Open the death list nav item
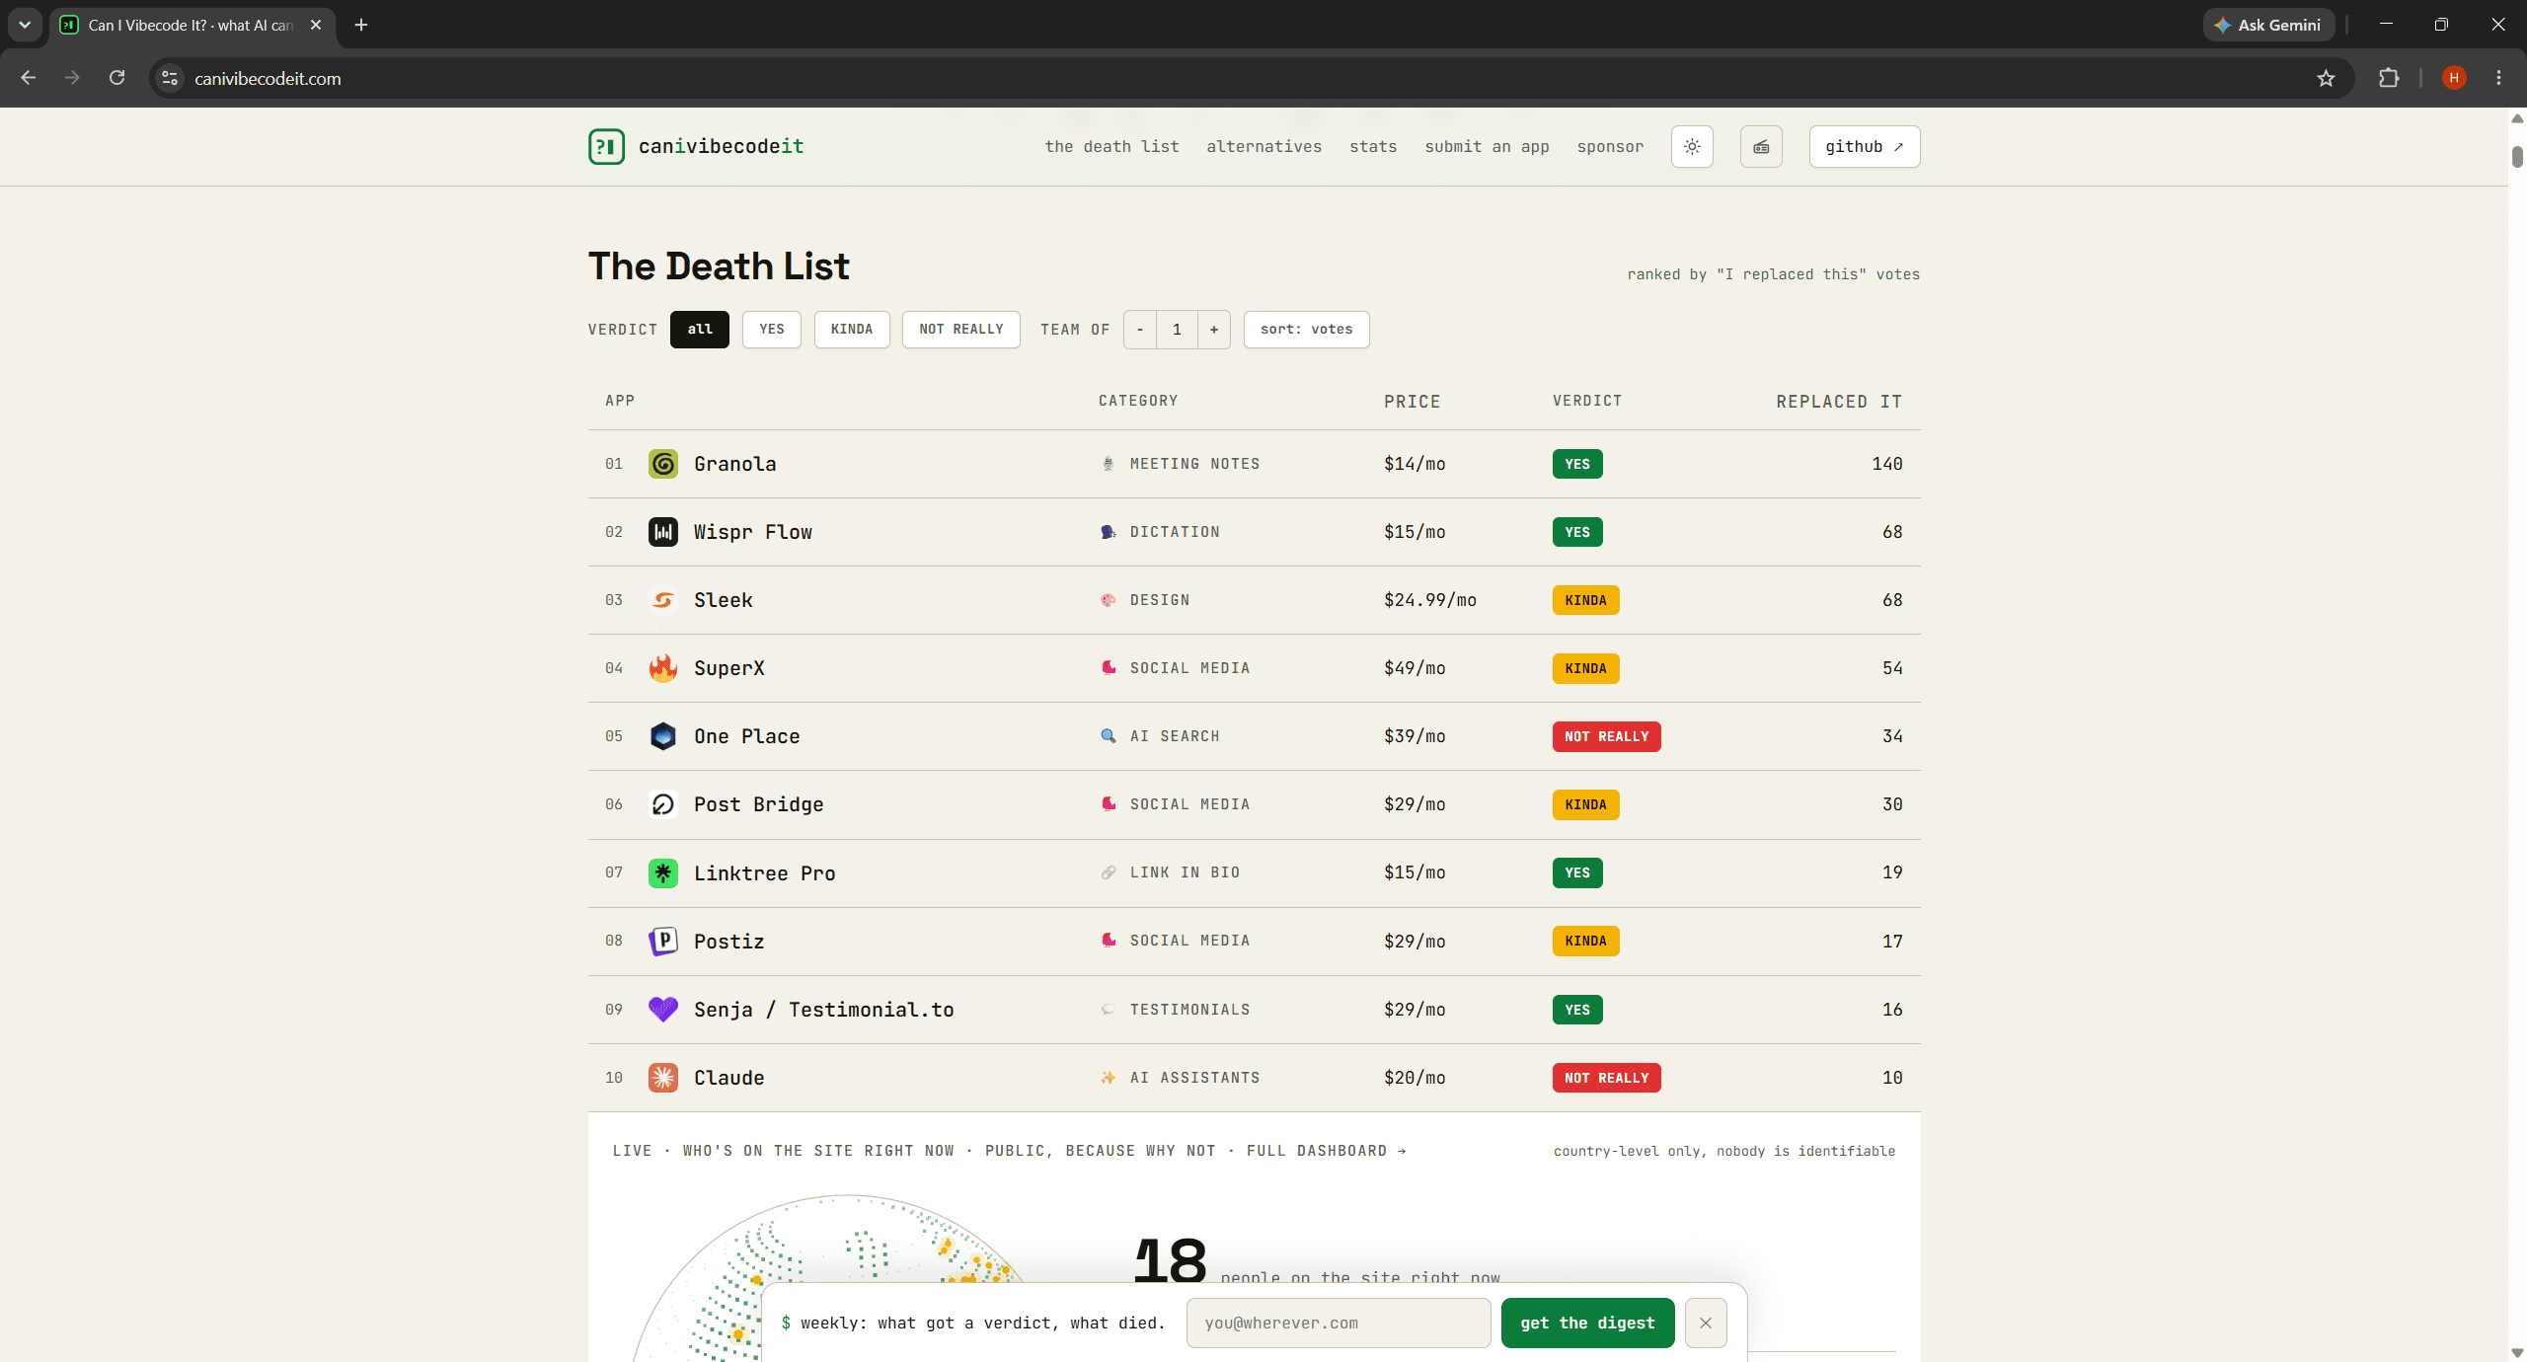 pos(1111,147)
